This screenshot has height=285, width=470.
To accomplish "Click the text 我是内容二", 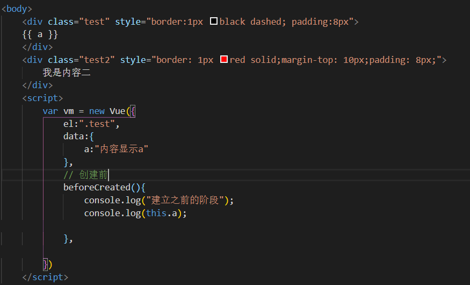I will point(67,72).
